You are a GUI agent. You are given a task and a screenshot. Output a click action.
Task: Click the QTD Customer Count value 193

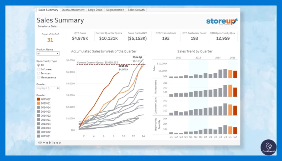click(x=194, y=38)
